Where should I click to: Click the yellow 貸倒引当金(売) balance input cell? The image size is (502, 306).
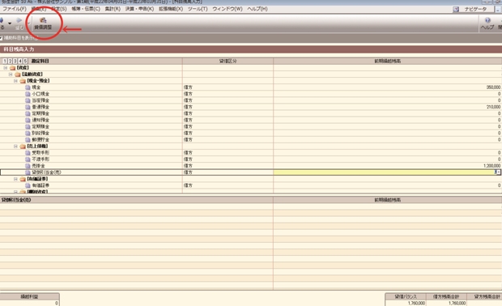(384, 172)
